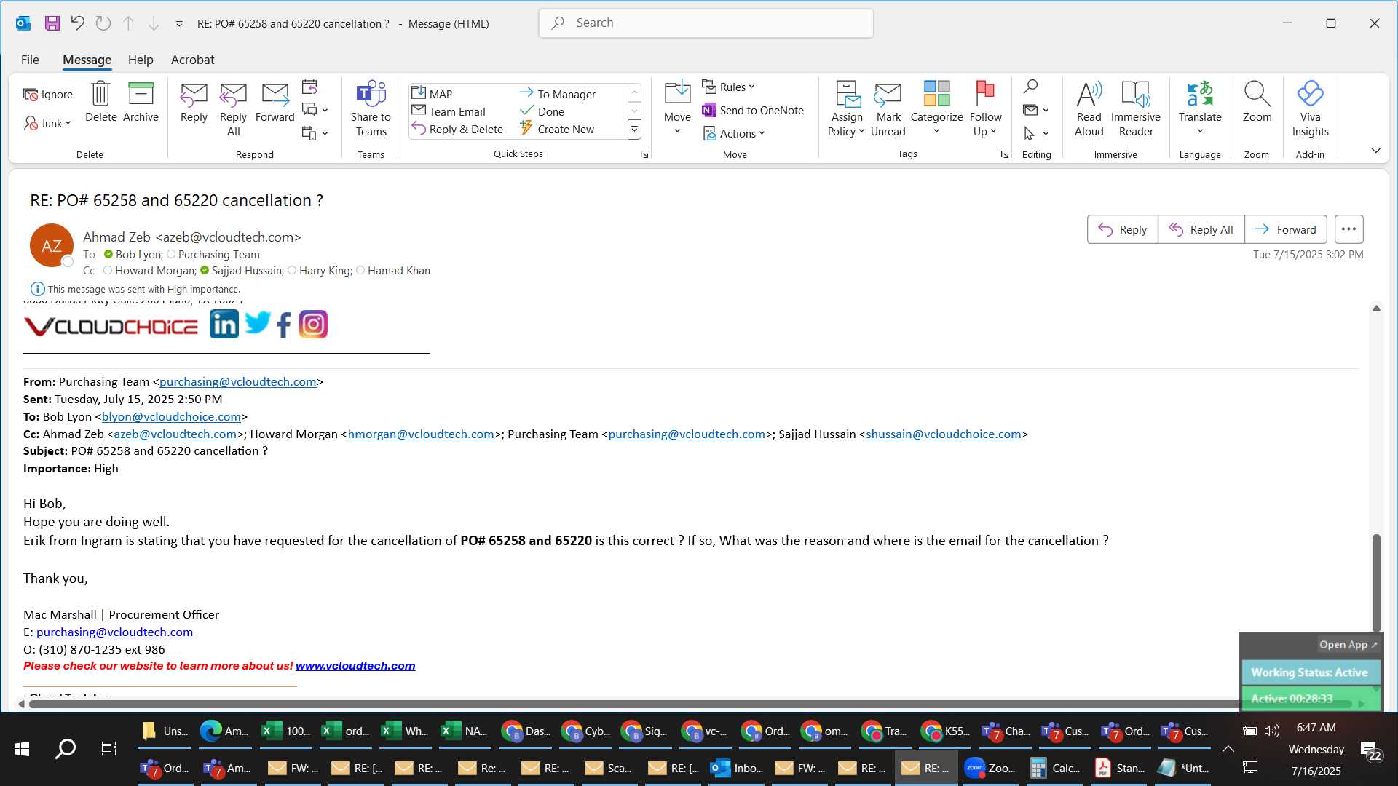Open the LinkedIn icon in signature

(224, 324)
